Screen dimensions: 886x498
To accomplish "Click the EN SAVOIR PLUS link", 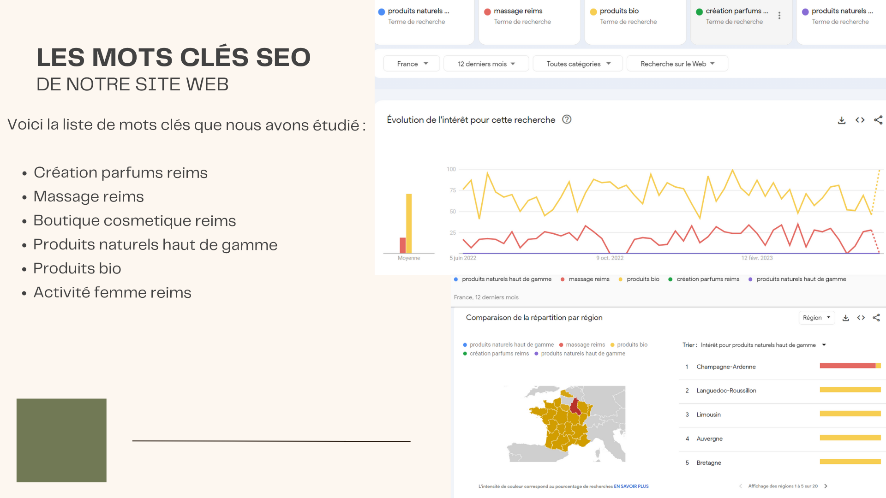I will click(631, 486).
